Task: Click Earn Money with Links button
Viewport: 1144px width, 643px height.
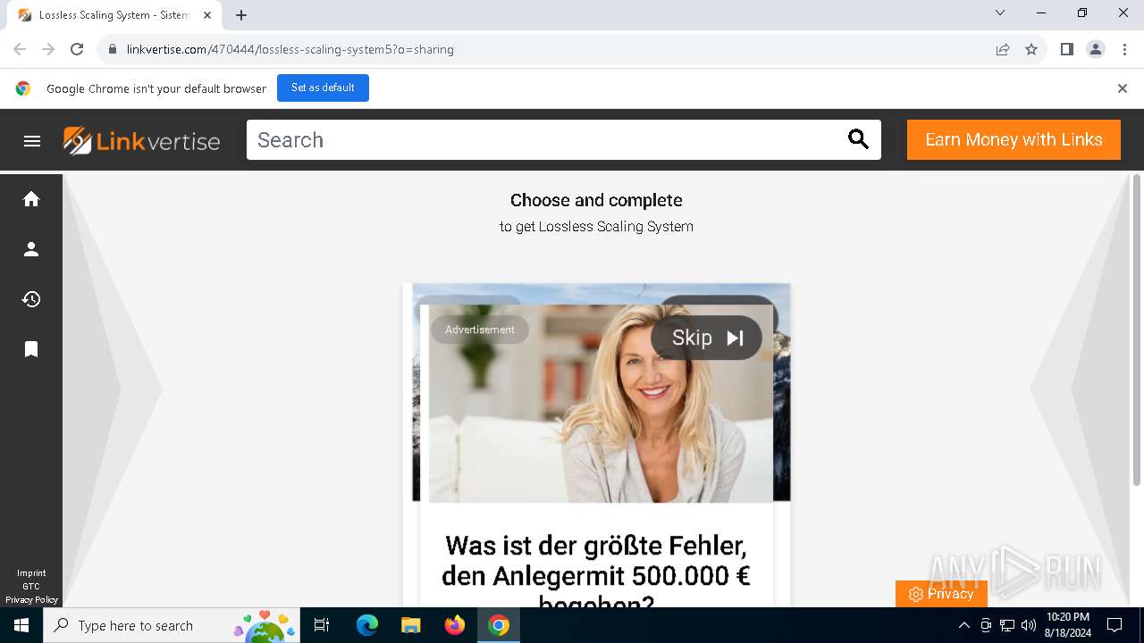Action: [1014, 140]
